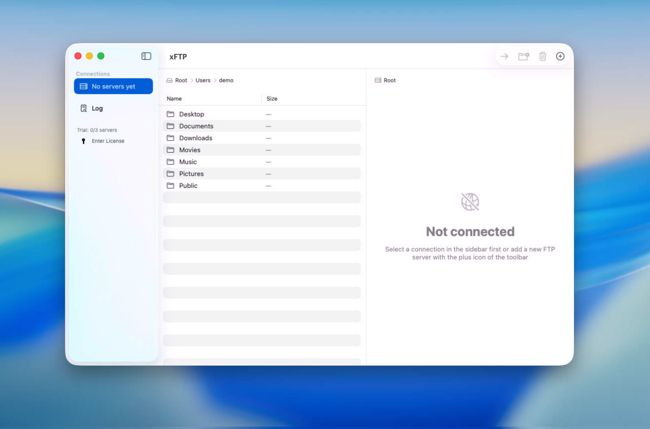The image size is (650, 429).
Task: Click the Root label in remote pane
Action: pyautogui.click(x=390, y=80)
